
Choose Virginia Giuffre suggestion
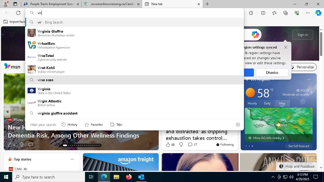pyautogui.click(x=134, y=33)
